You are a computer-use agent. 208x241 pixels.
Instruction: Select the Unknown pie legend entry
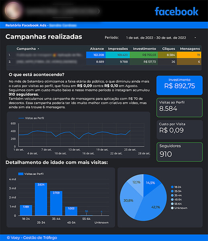(179, 208)
